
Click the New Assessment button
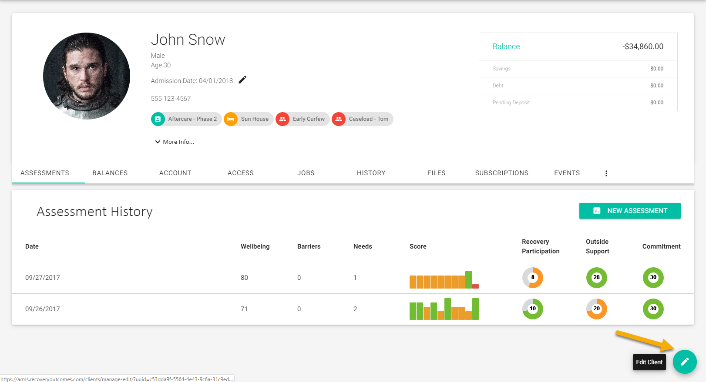coord(630,211)
